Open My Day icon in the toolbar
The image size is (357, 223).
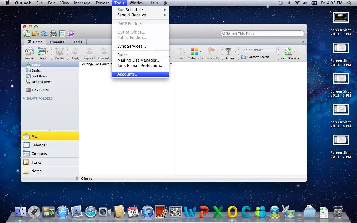coord(62,34)
